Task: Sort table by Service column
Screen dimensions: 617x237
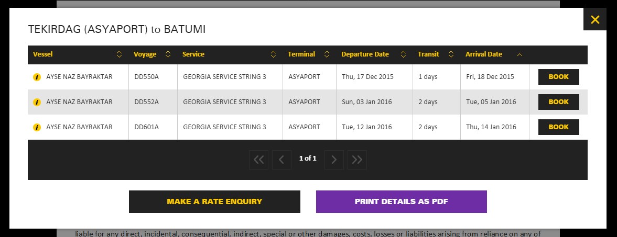Action: click(273, 54)
